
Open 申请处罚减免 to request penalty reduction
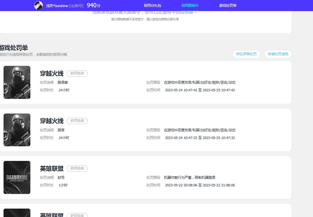(x=278, y=54)
